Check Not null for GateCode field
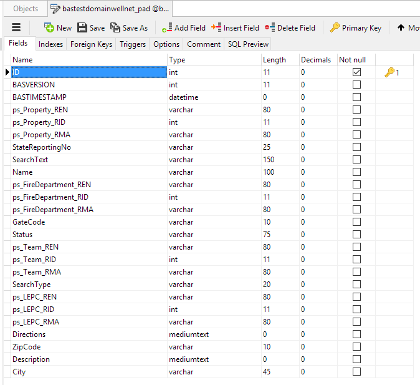The image size is (420, 385). click(x=356, y=222)
